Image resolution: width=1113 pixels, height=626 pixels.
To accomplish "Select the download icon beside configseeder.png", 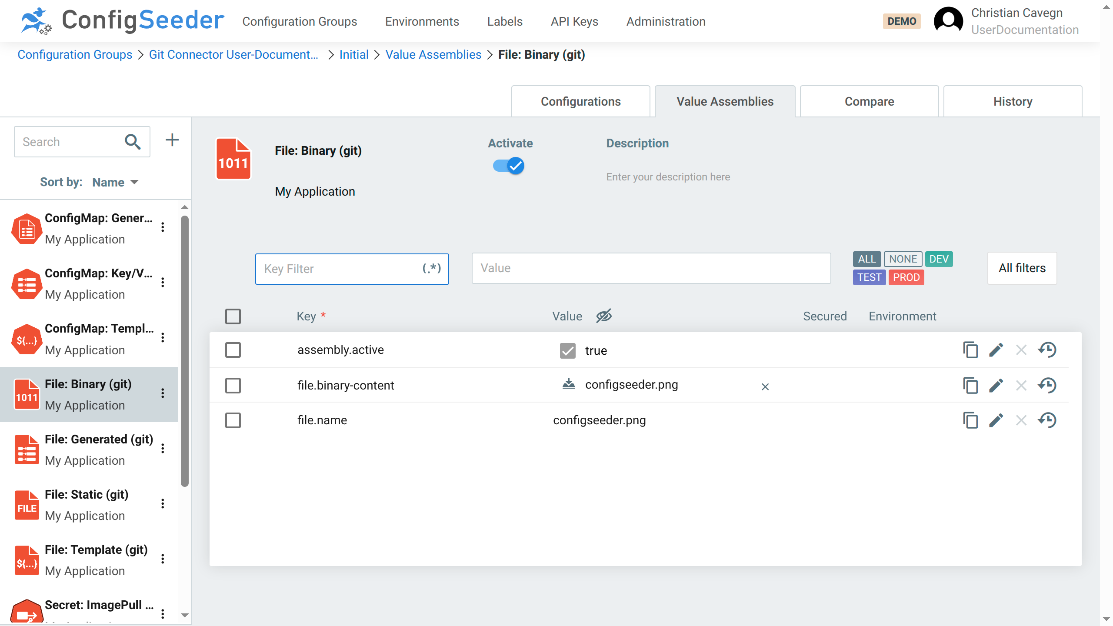I will point(569,384).
